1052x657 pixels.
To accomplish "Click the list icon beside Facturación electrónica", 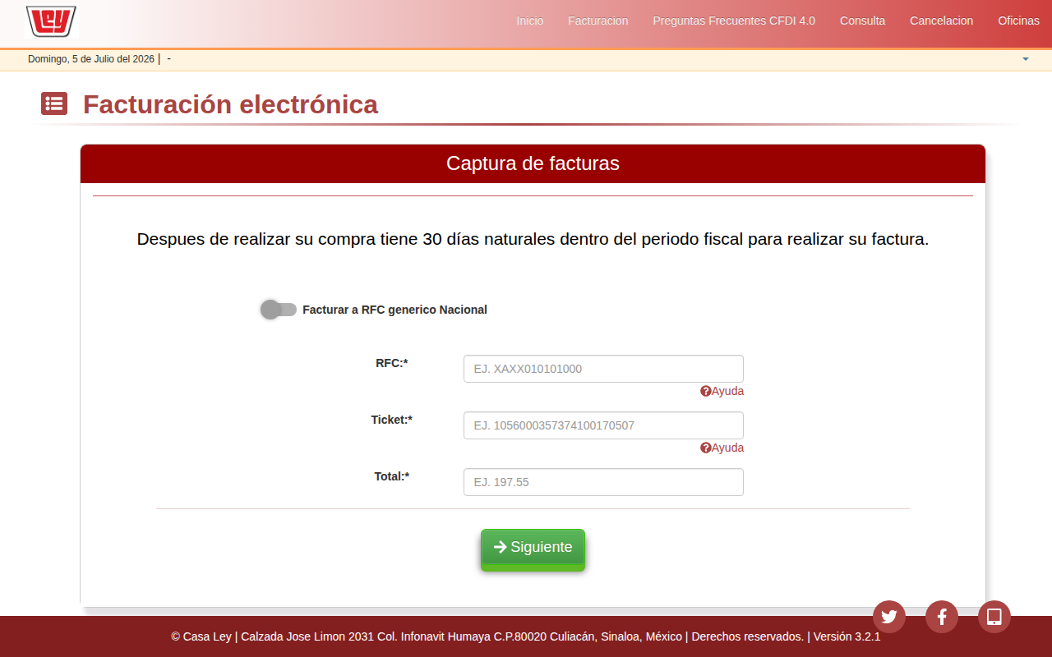I will pyautogui.click(x=54, y=103).
